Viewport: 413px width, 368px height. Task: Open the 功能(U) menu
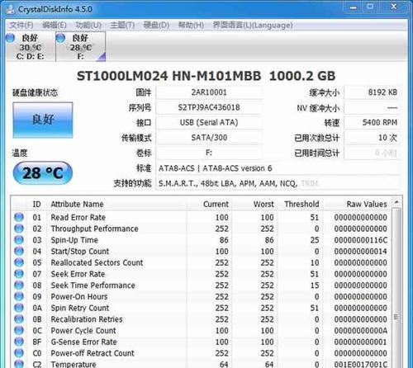click(88, 26)
